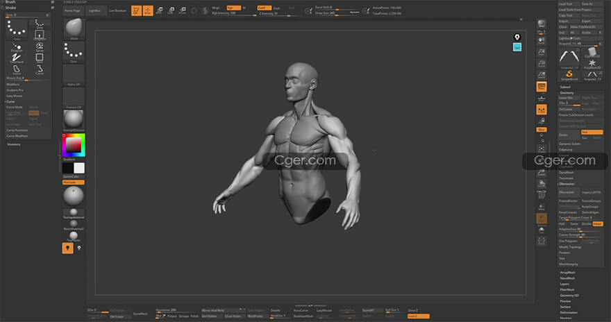Pick a color in the color picker square
Image resolution: width=611 pixels, height=322 pixels.
click(x=74, y=145)
